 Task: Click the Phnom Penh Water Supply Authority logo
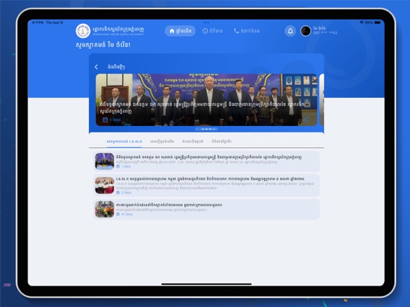point(83,31)
